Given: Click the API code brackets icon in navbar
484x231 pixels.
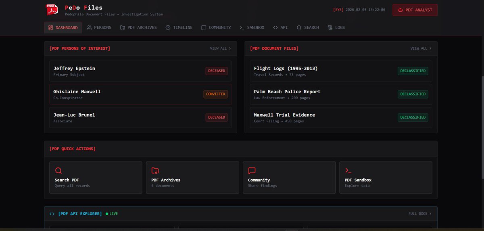Looking at the screenshot, I should pyautogui.click(x=275, y=27).
